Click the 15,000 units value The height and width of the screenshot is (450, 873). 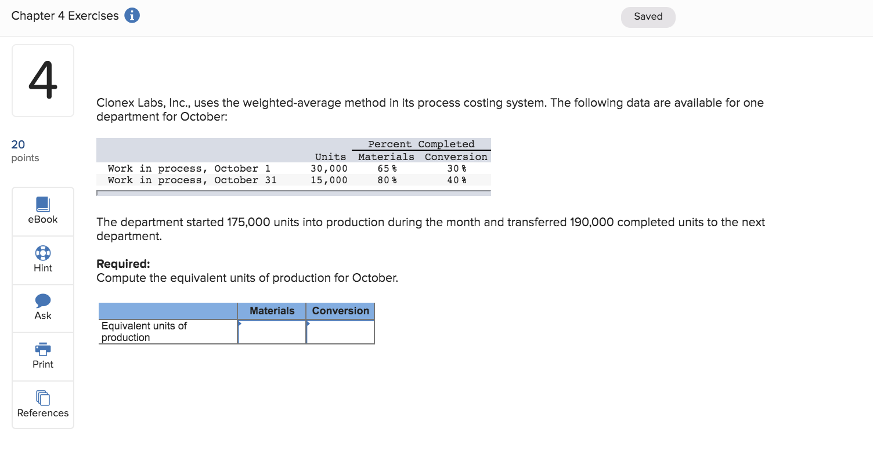pyautogui.click(x=329, y=180)
